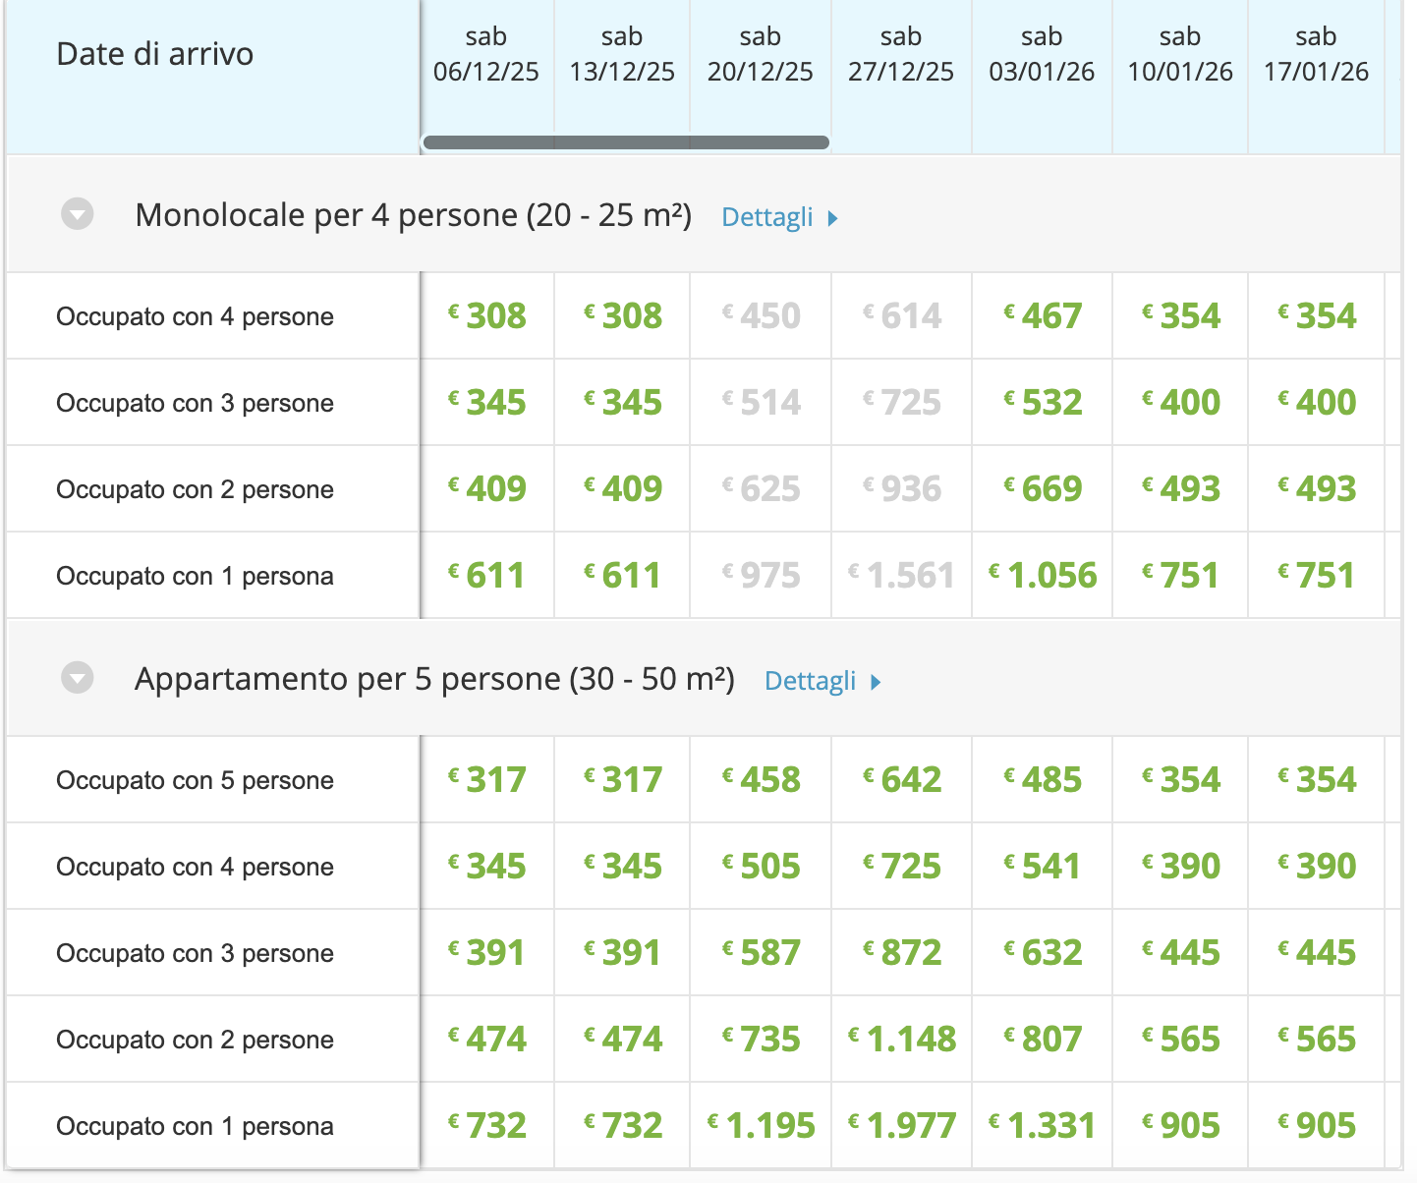Select arrival date sab 03/01/26 column header
The image size is (1417, 1183).
1042,55
